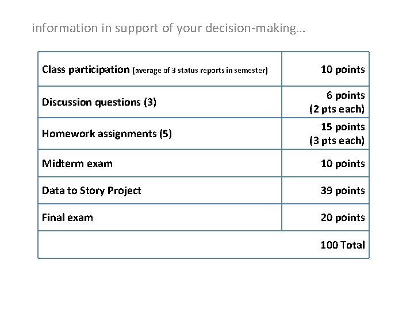The height and width of the screenshot is (310, 414).
Task: Click the 'Midterm exam' row label
Action: (77, 164)
